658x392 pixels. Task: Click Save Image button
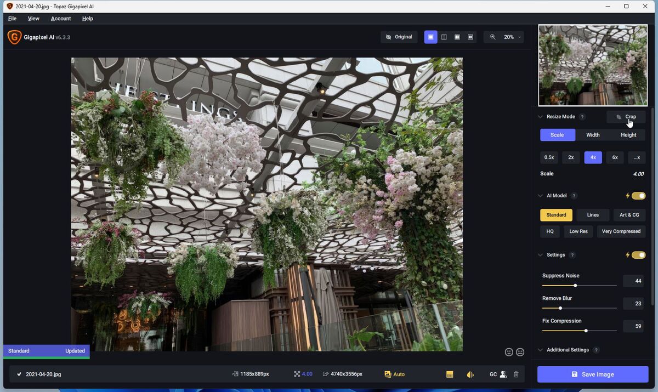point(593,374)
